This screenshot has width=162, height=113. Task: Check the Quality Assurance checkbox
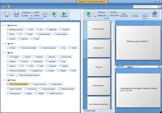(x=48, y=94)
